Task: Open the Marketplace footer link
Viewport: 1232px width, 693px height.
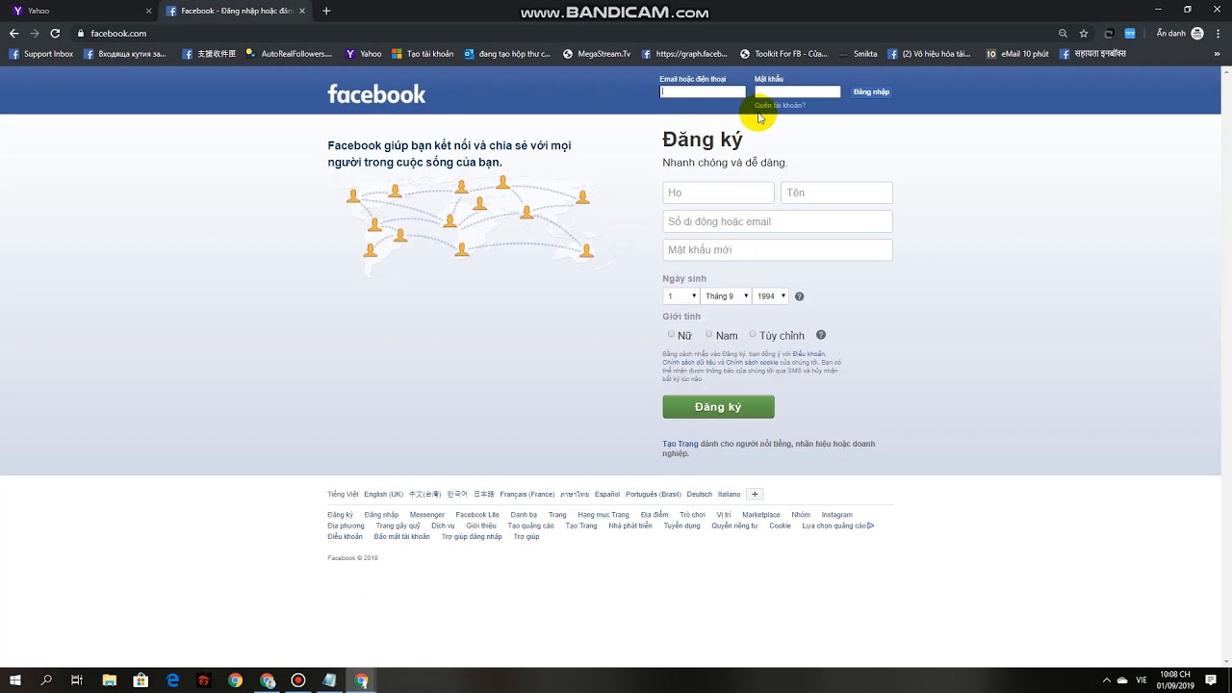Action: tap(761, 515)
